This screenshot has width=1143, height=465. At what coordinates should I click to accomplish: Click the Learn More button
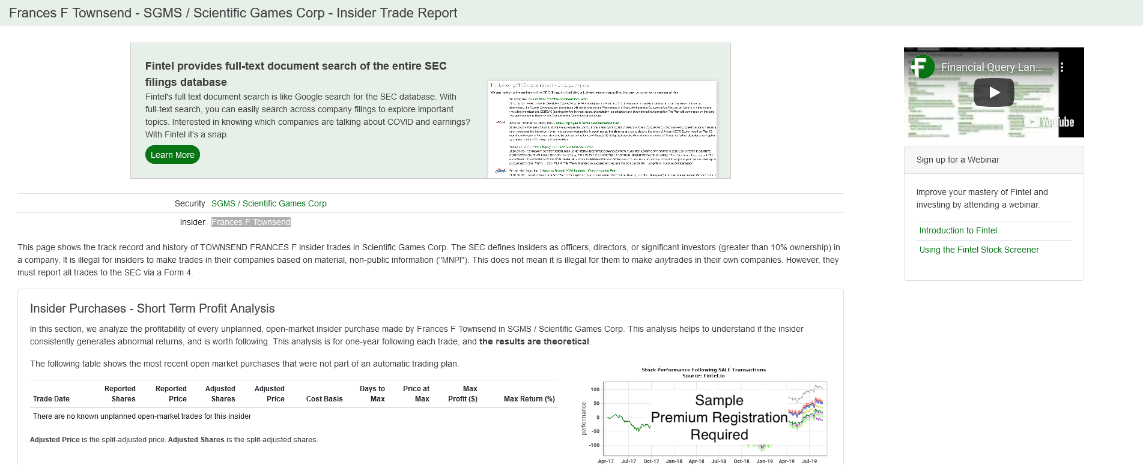point(172,155)
